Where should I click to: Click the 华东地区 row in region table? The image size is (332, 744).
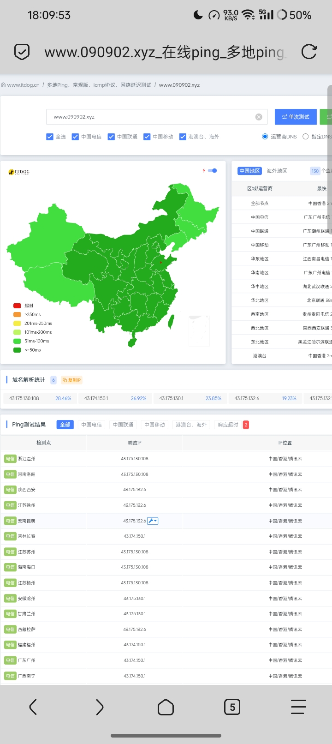click(x=282, y=258)
